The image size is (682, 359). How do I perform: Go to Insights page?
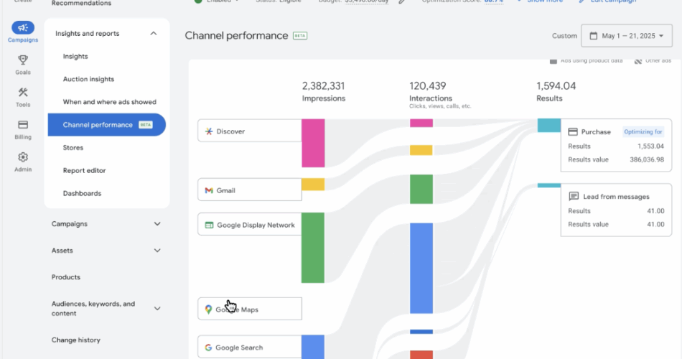(75, 56)
